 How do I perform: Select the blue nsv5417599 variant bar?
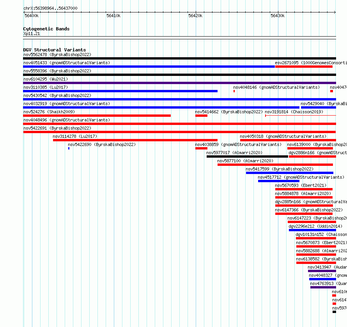tap(289, 173)
